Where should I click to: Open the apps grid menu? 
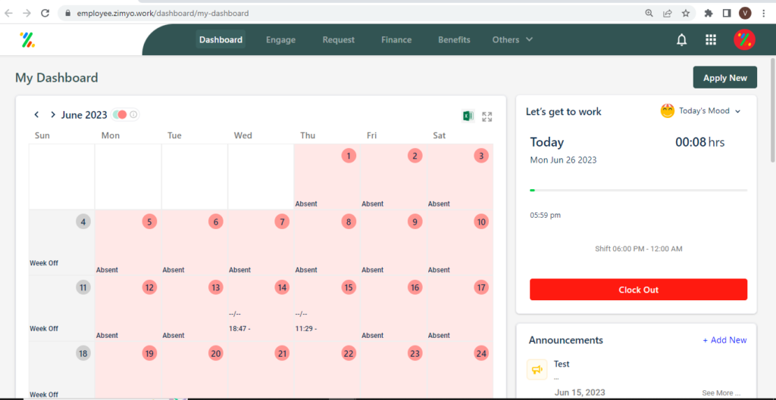(711, 39)
